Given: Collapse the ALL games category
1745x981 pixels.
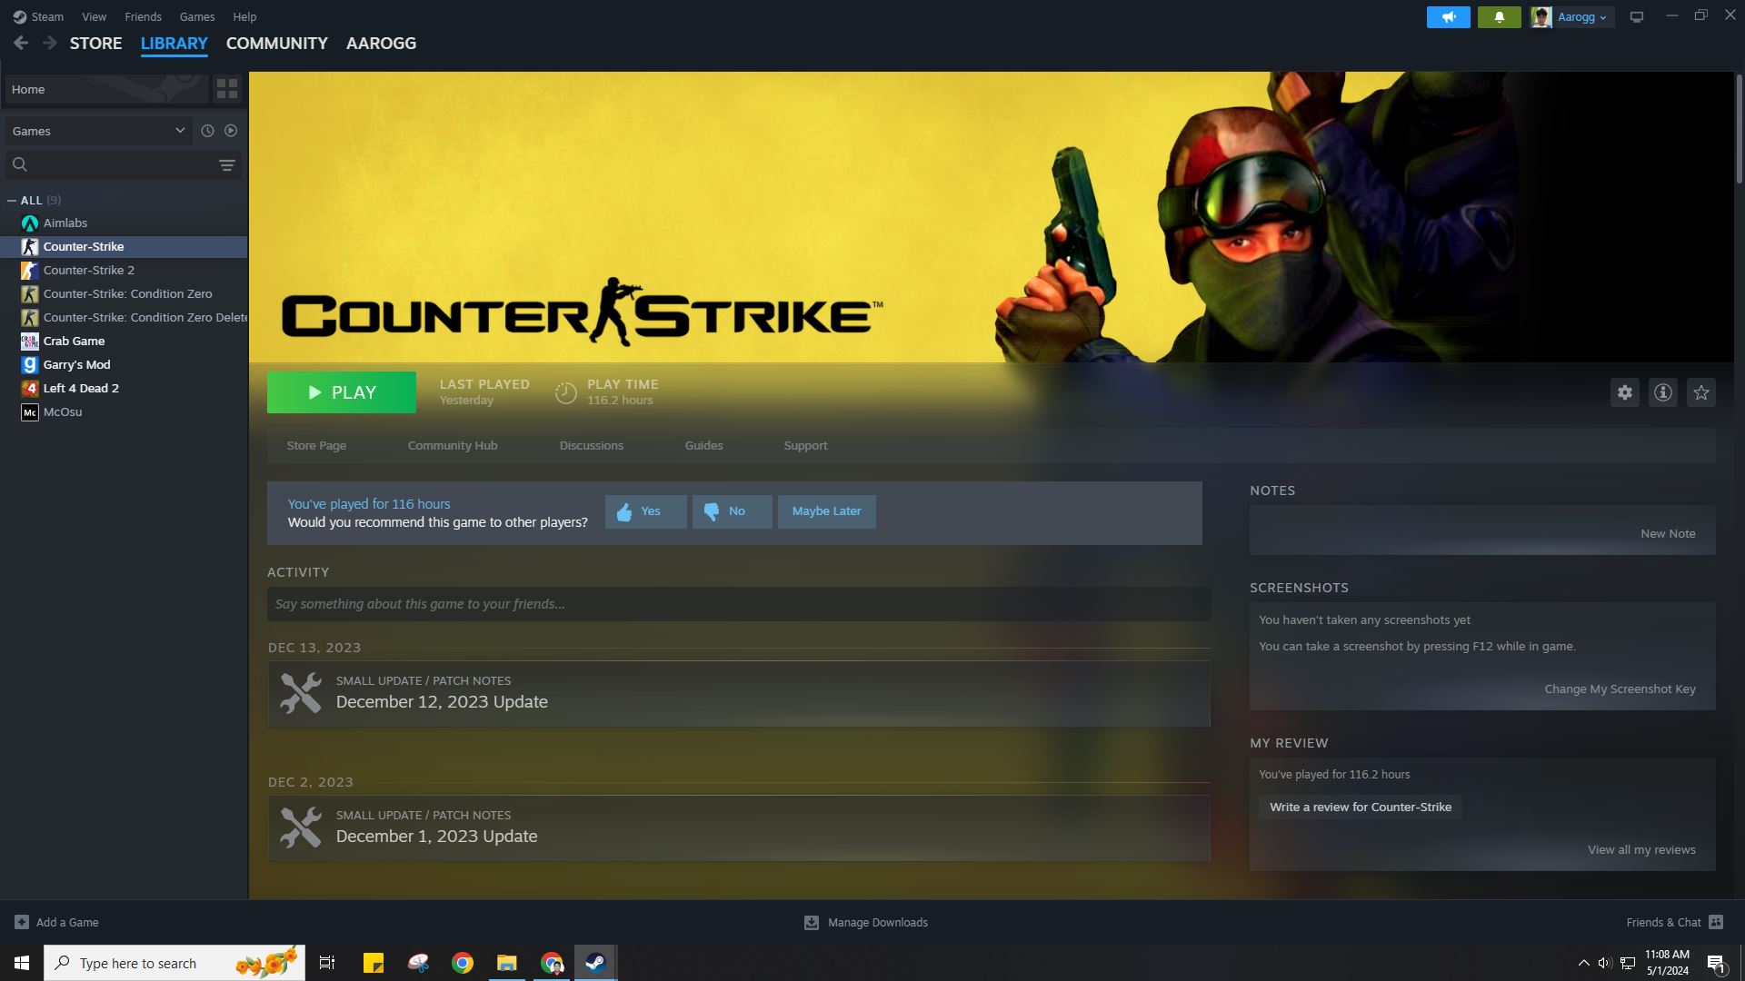Looking at the screenshot, I should pos(12,200).
